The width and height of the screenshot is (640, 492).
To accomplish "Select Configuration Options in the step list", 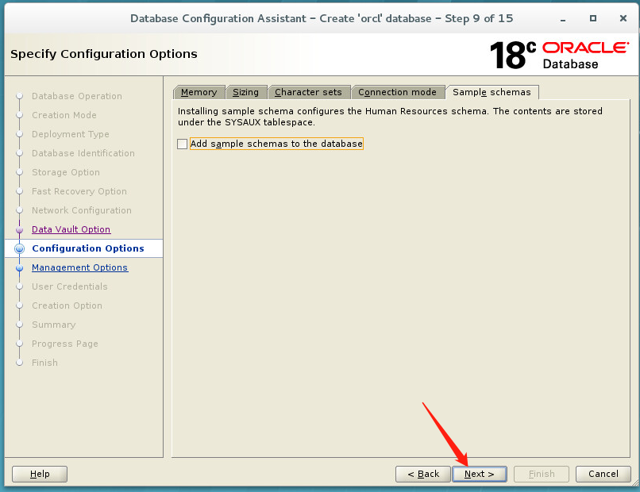I will tap(88, 248).
